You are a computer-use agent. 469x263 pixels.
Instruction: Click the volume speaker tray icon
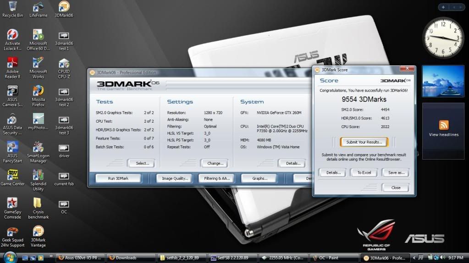coord(443,258)
